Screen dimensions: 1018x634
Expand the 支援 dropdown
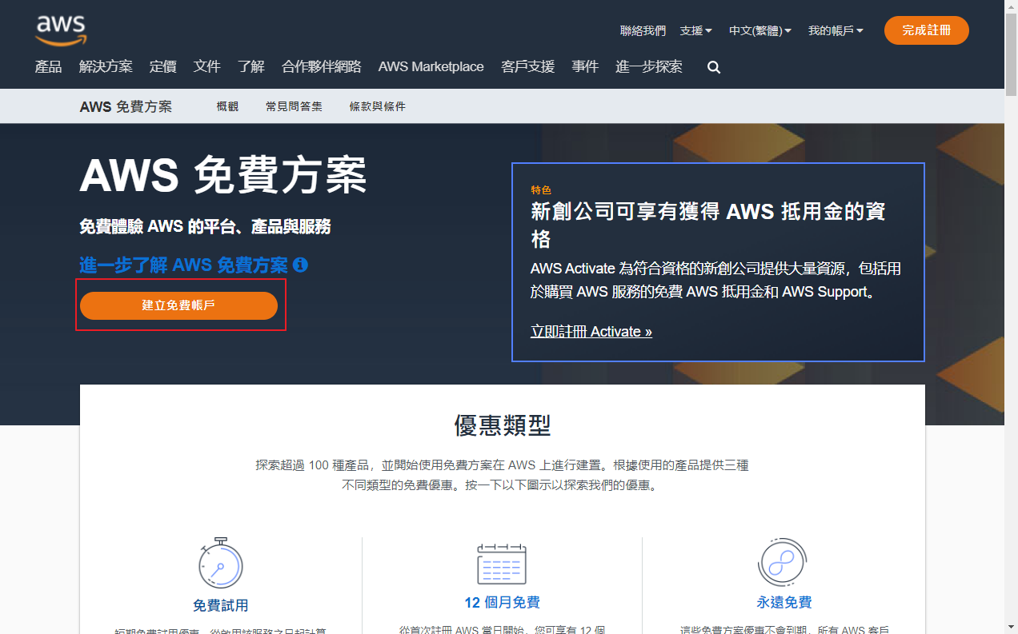coord(695,30)
